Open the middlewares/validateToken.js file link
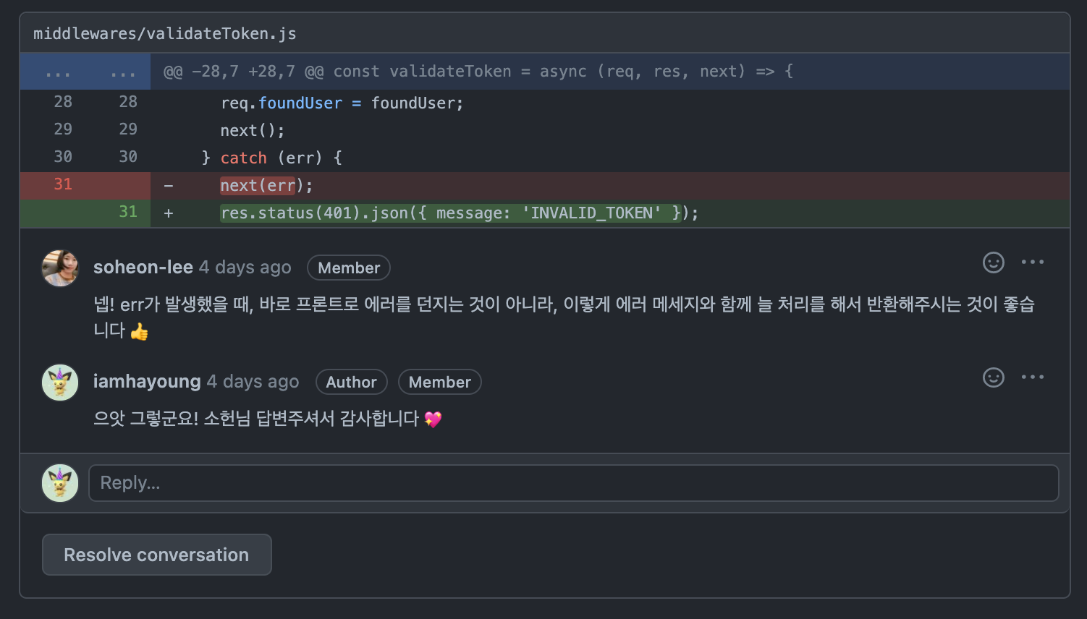 (x=164, y=33)
